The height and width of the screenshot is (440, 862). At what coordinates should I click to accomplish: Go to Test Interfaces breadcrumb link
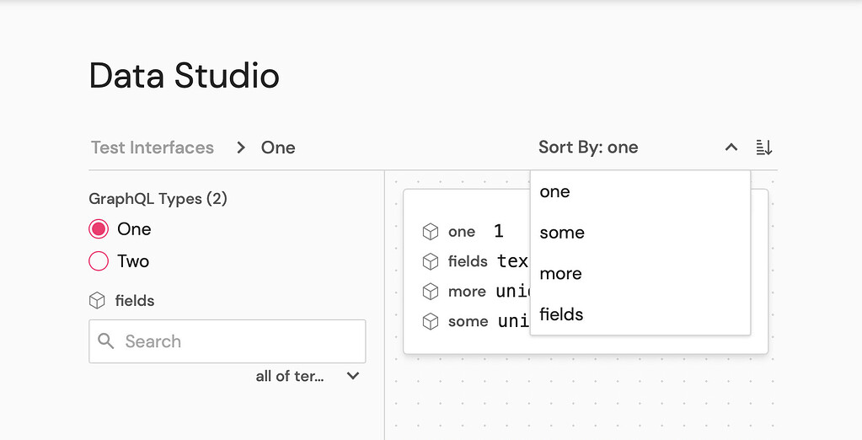(x=153, y=148)
